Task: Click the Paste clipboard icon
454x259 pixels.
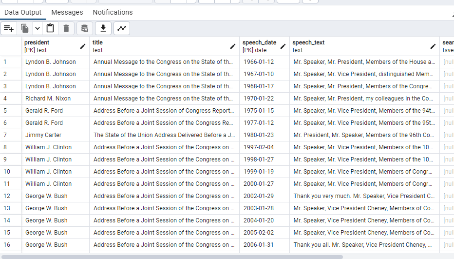Action: [x=50, y=28]
